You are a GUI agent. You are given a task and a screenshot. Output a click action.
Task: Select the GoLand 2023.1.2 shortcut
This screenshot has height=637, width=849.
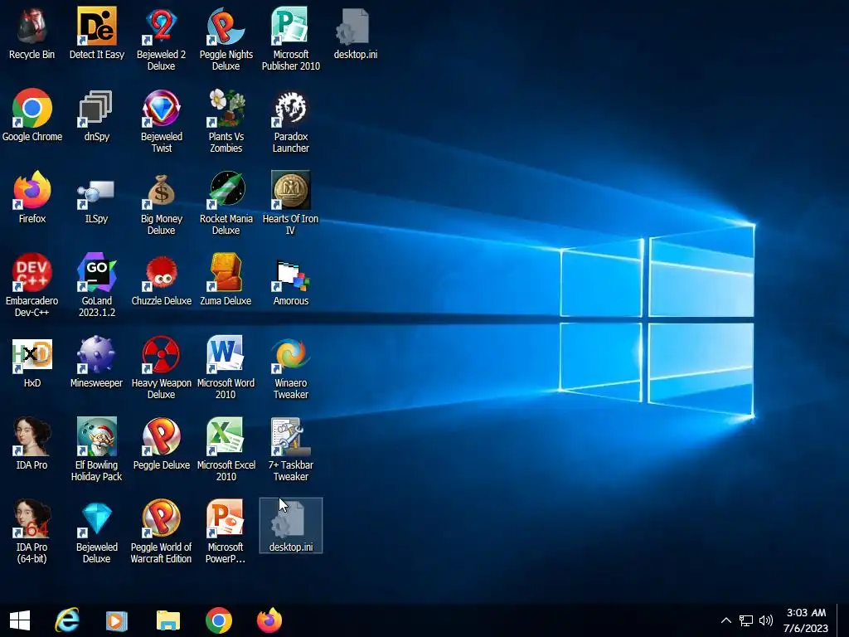(97, 284)
